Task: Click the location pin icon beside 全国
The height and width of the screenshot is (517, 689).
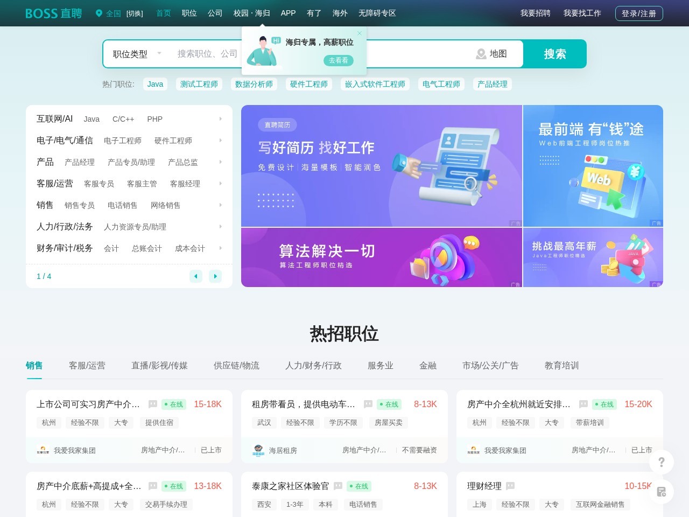Action: [99, 13]
